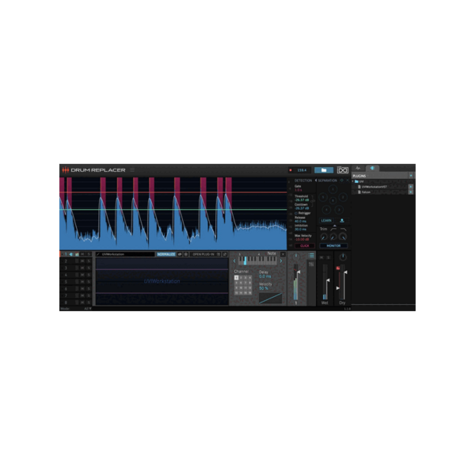The image size is (475, 475).
Task: Shift keyboard octave left with arrow
Action: click(234, 260)
